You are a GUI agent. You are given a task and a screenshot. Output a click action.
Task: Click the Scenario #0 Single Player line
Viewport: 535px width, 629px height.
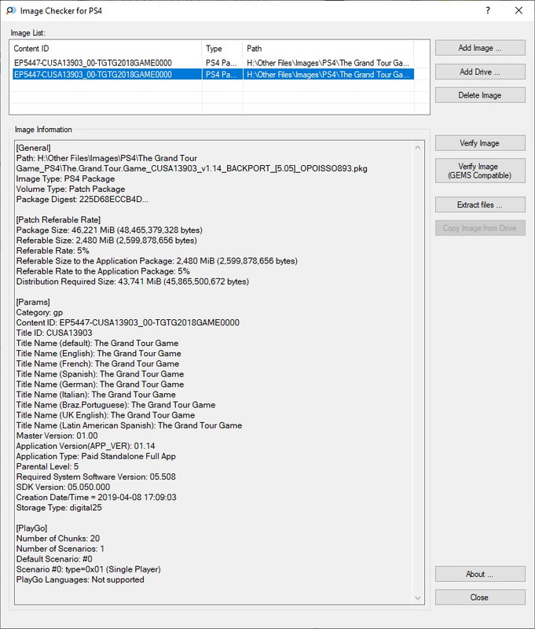click(89, 569)
